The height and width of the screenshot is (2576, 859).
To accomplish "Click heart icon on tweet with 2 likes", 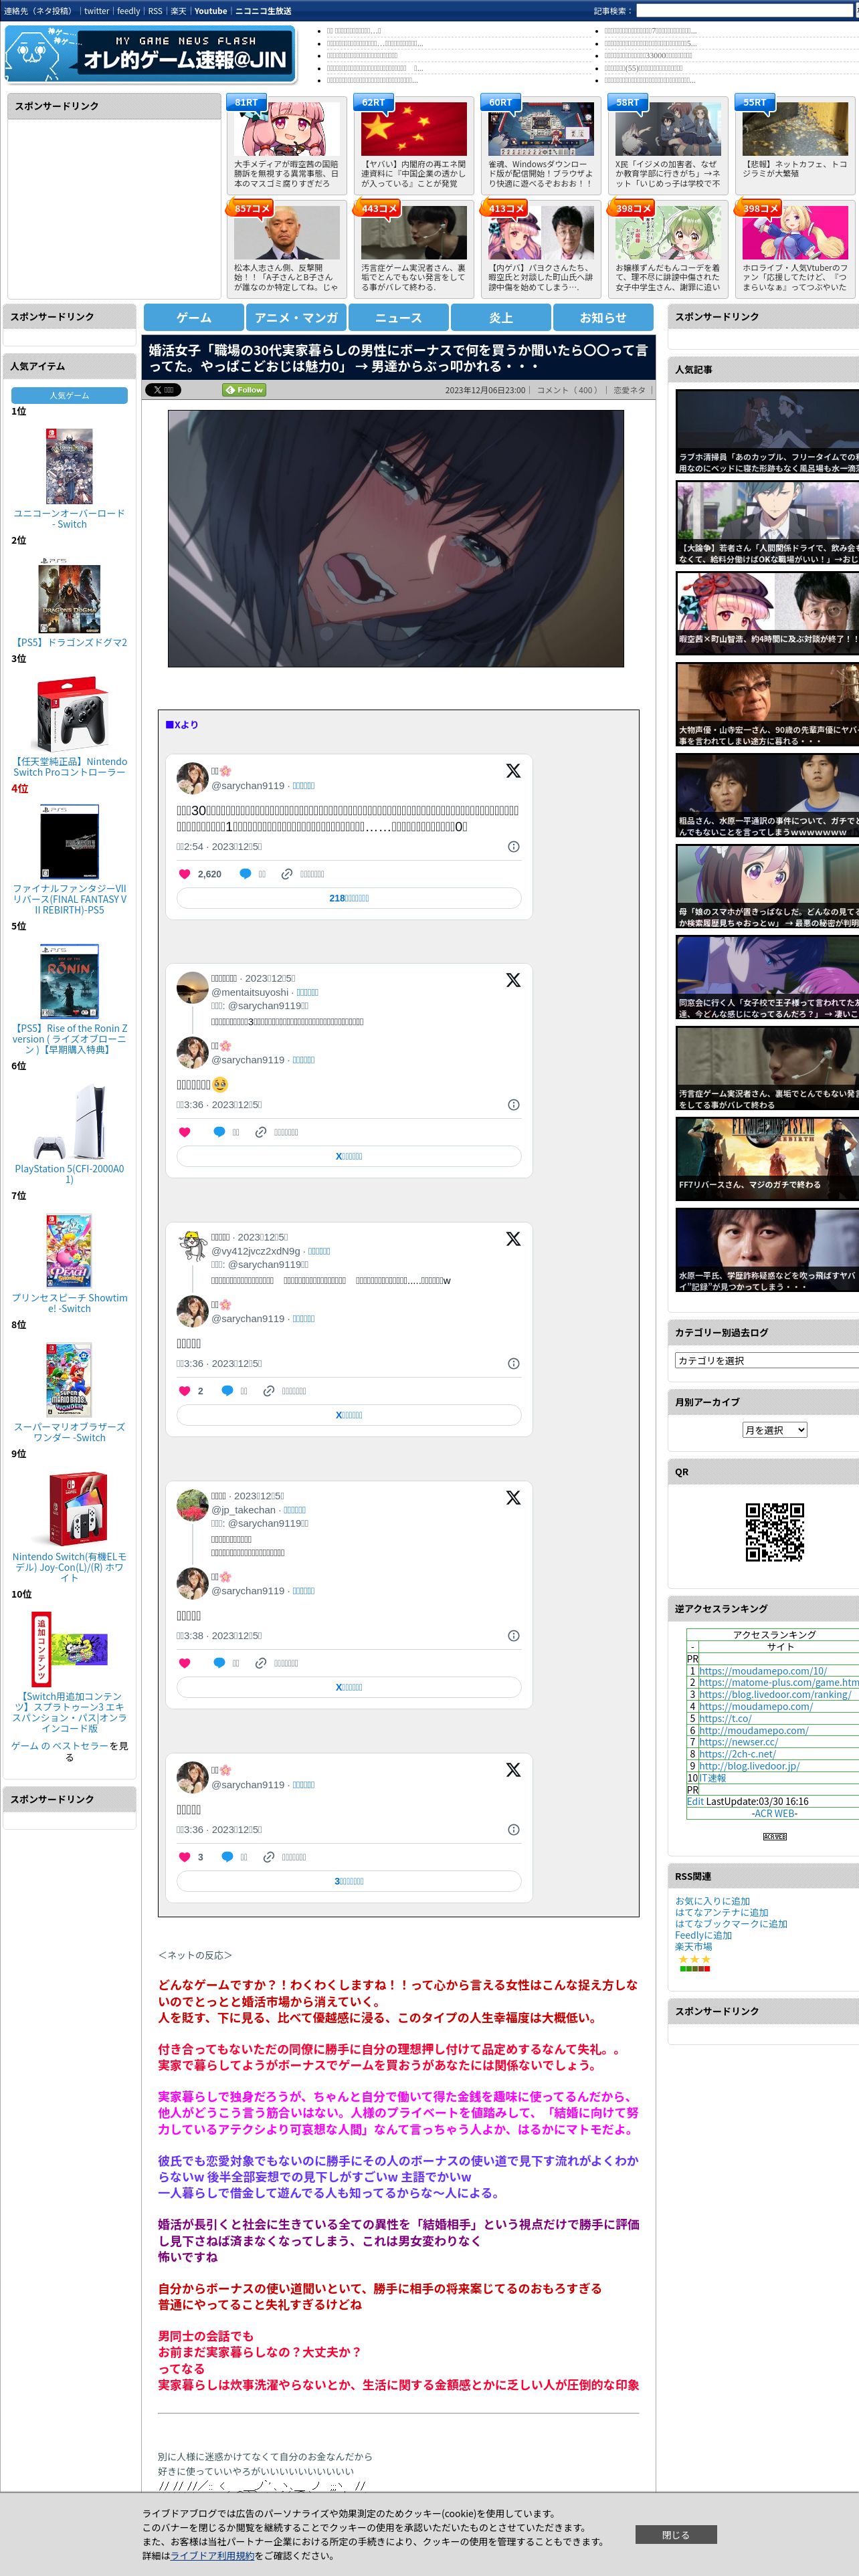I will 184,1391.
